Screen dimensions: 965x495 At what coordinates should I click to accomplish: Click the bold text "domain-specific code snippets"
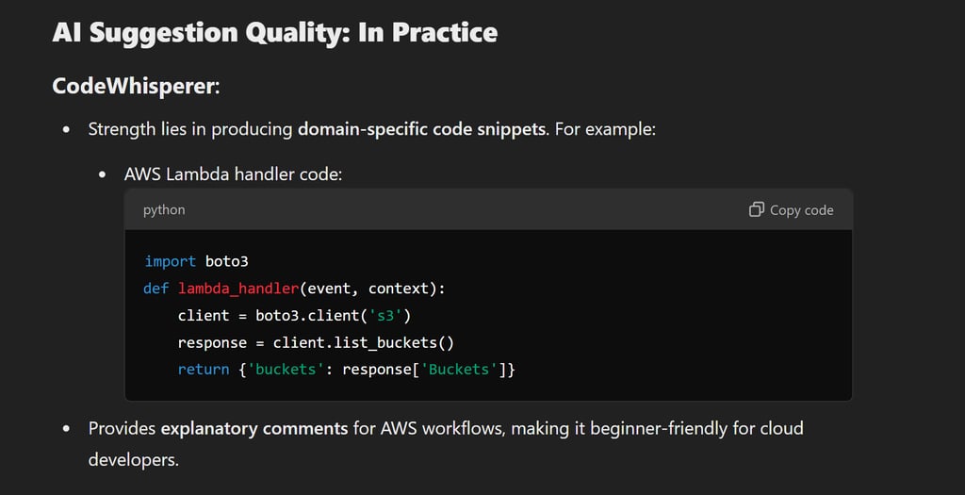pyautogui.click(x=422, y=129)
